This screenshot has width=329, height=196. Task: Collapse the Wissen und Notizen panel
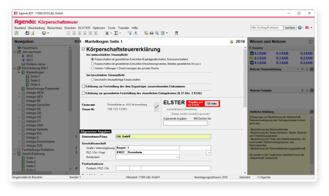tap(311, 42)
